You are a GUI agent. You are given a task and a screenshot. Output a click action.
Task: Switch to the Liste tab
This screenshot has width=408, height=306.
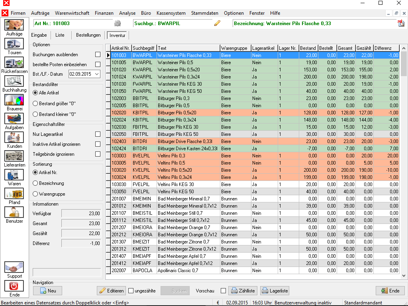[x=60, y=35]
